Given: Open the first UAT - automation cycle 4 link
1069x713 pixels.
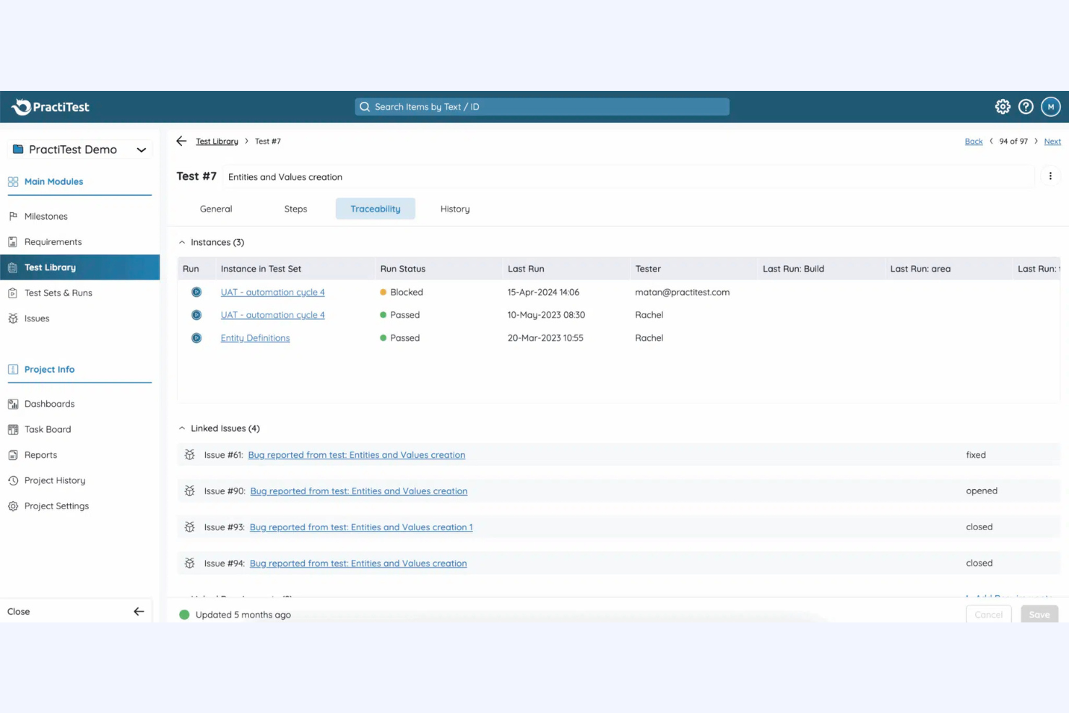Looking at the screenshot, I should coord(272,292).
